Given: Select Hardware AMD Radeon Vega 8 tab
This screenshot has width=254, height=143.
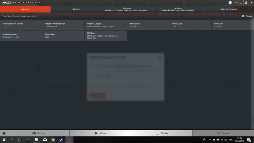Looking at the screenshot, I should (x=127, y=9).
